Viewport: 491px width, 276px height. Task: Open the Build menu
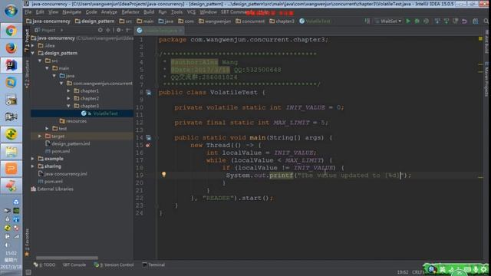[149, 12]
